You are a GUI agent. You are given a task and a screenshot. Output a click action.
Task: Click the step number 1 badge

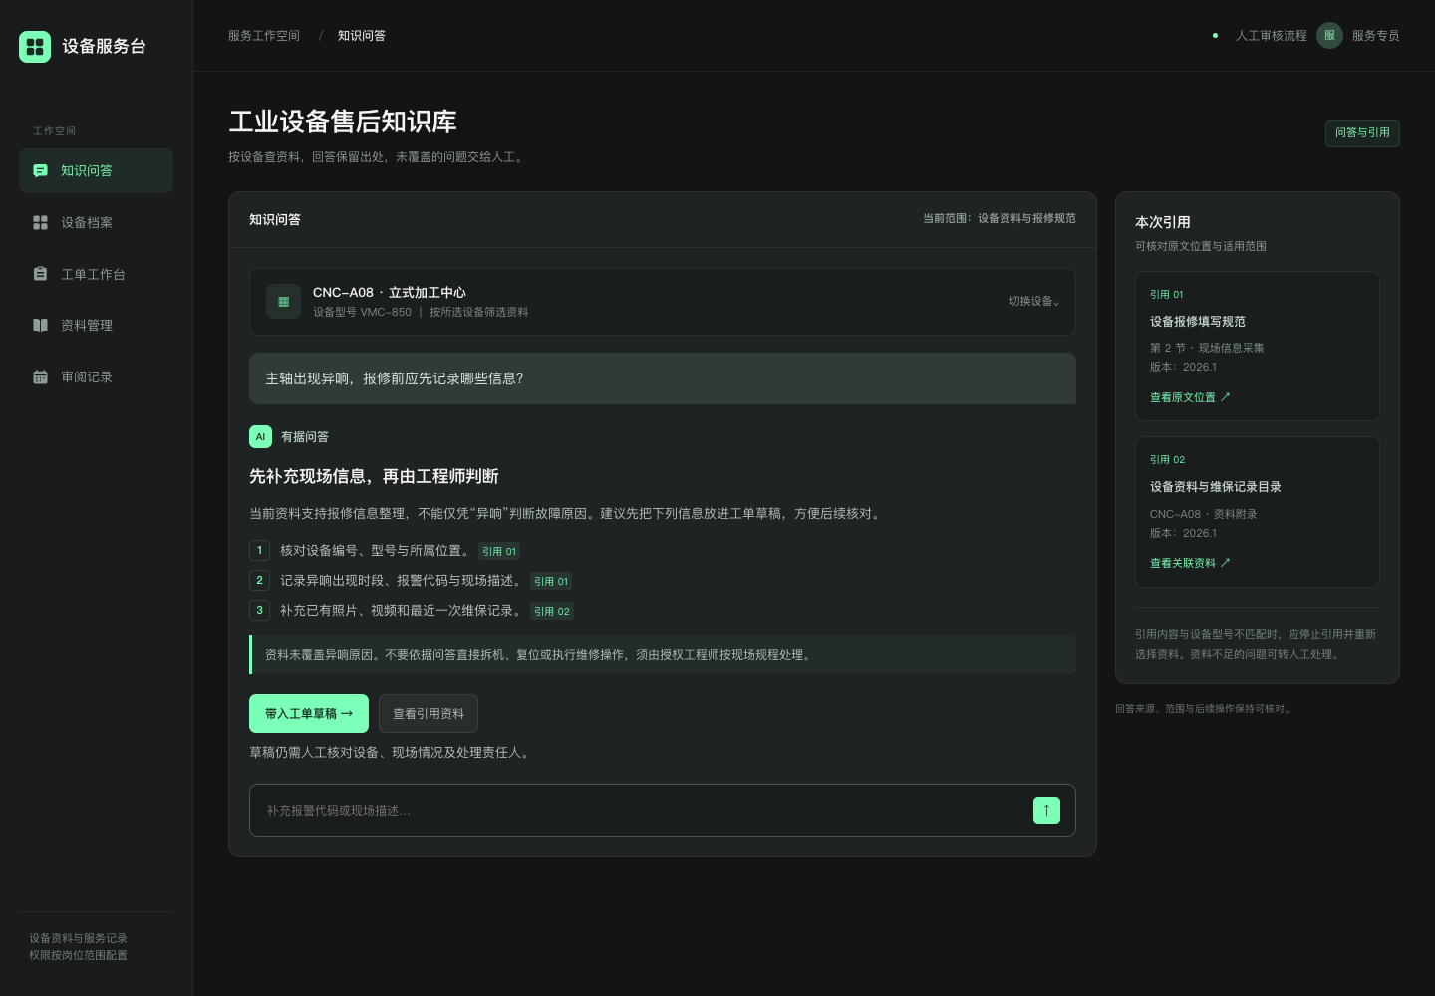click(260, 551)
